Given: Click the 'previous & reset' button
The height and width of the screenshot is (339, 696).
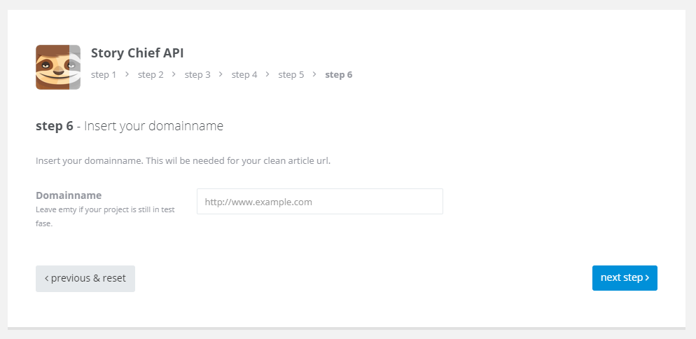Looking at the screenshot, I should point(85,279).
